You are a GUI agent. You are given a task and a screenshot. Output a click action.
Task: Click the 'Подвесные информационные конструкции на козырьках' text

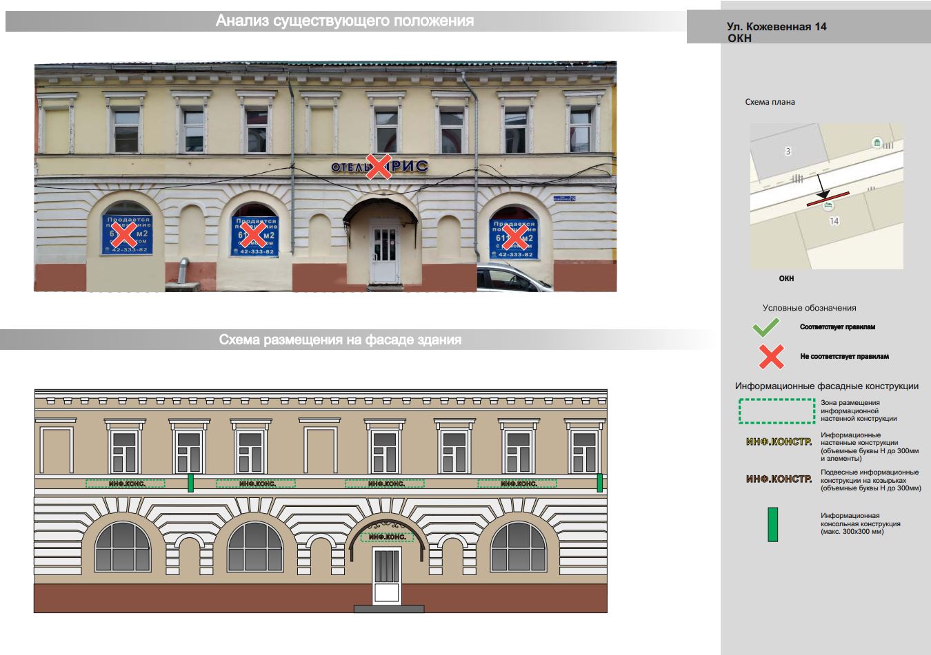click(x=870, y=480)
